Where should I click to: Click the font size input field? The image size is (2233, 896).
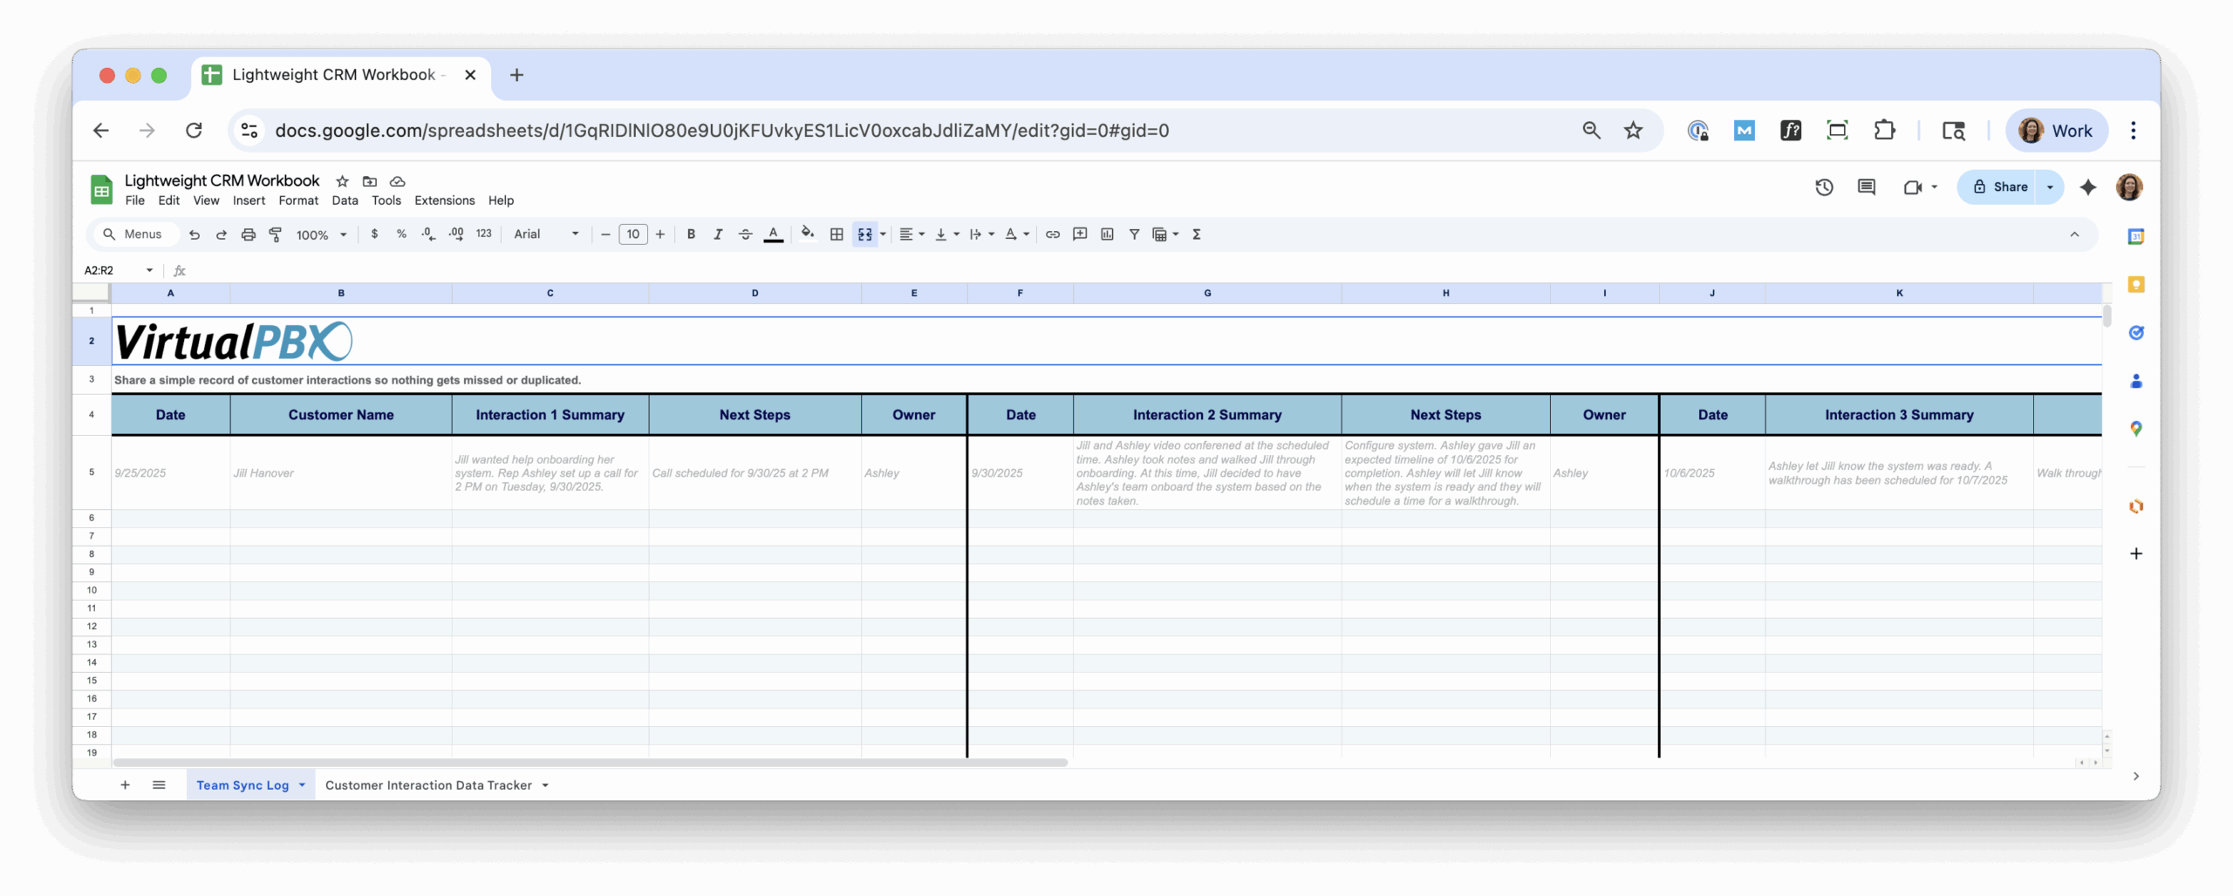click(x=632, y=234)
